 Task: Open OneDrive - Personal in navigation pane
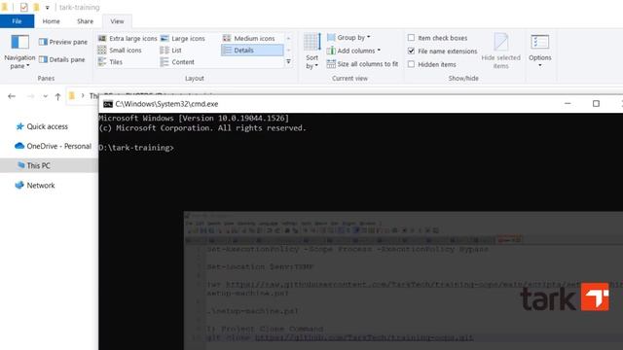(x=54, y=146)
